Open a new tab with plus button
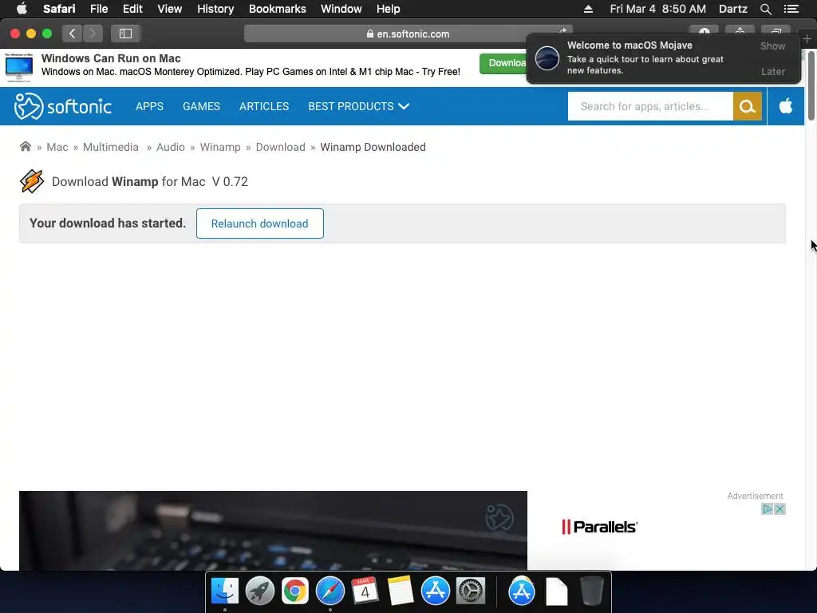Screen dimensions: 817x613 point(807,39)
